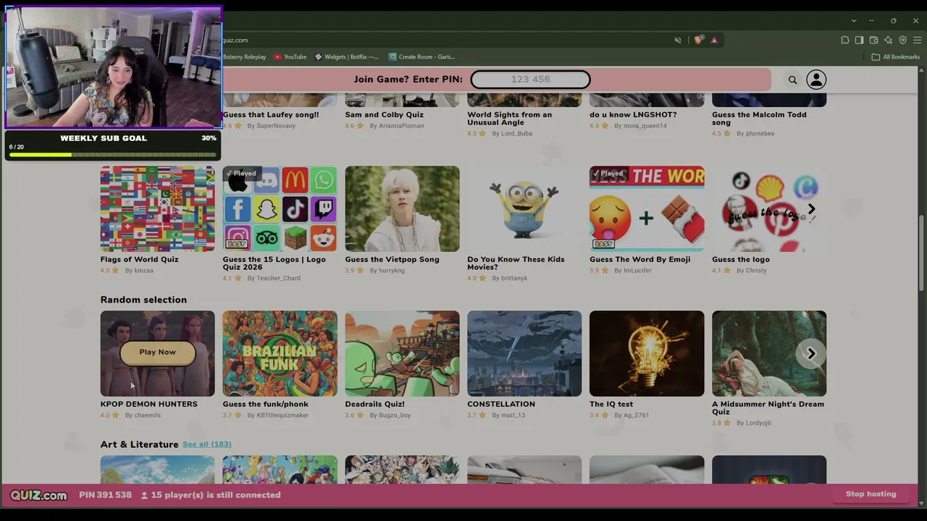927x521 pixels.
Task: Open the Brave VPN shield icon
Action: coord(902,40)
